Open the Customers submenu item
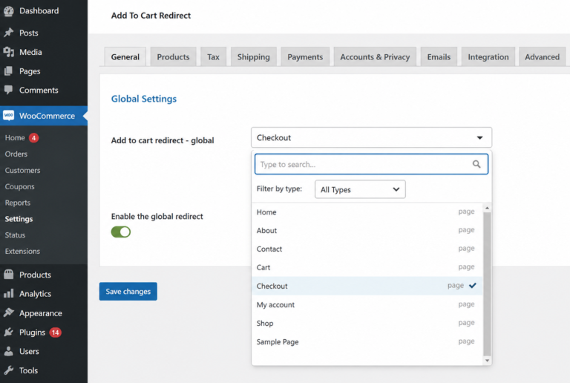 pos(22,170)
